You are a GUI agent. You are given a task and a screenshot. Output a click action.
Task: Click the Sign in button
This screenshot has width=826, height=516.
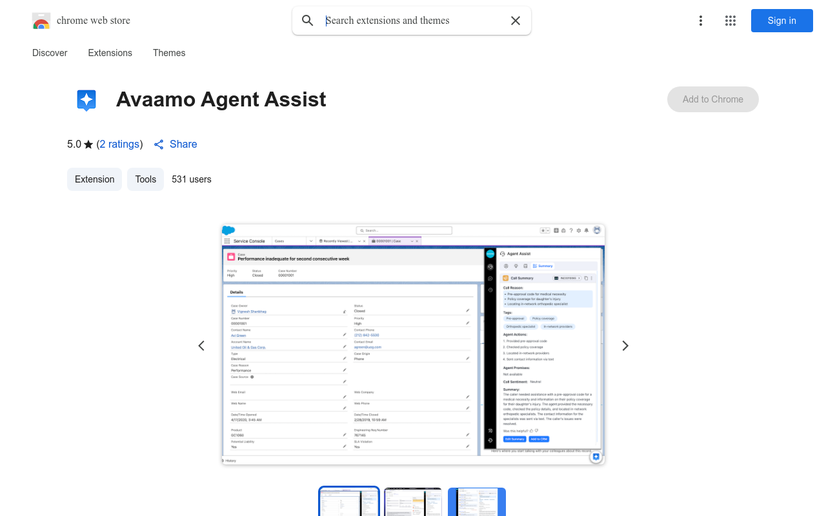pyautogui.click(x=782, y=21)
